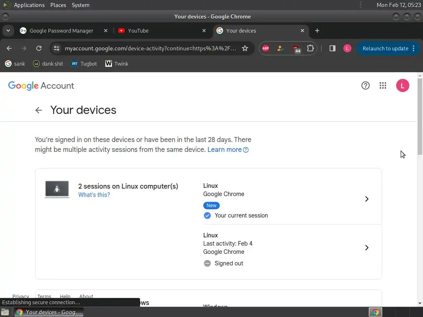Expand the current Linux session chevron
Image resolution: width=423 pixels, height=317 pixels.
coord(367,199)
